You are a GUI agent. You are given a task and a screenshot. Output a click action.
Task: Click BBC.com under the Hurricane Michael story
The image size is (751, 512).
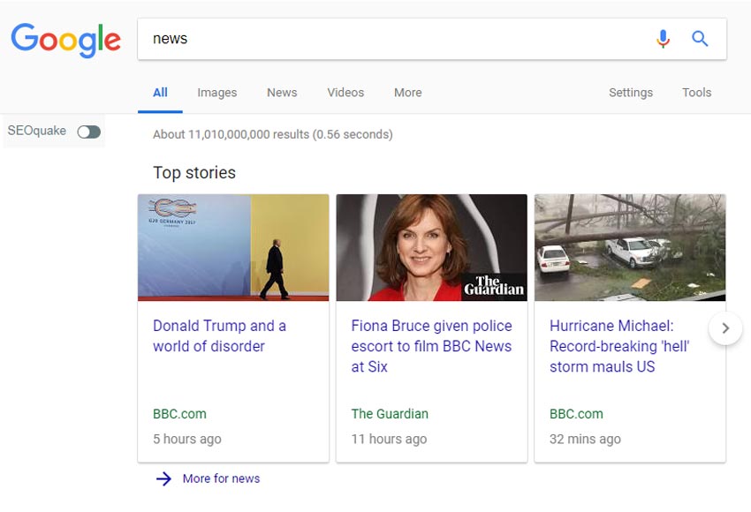point(576,414)
